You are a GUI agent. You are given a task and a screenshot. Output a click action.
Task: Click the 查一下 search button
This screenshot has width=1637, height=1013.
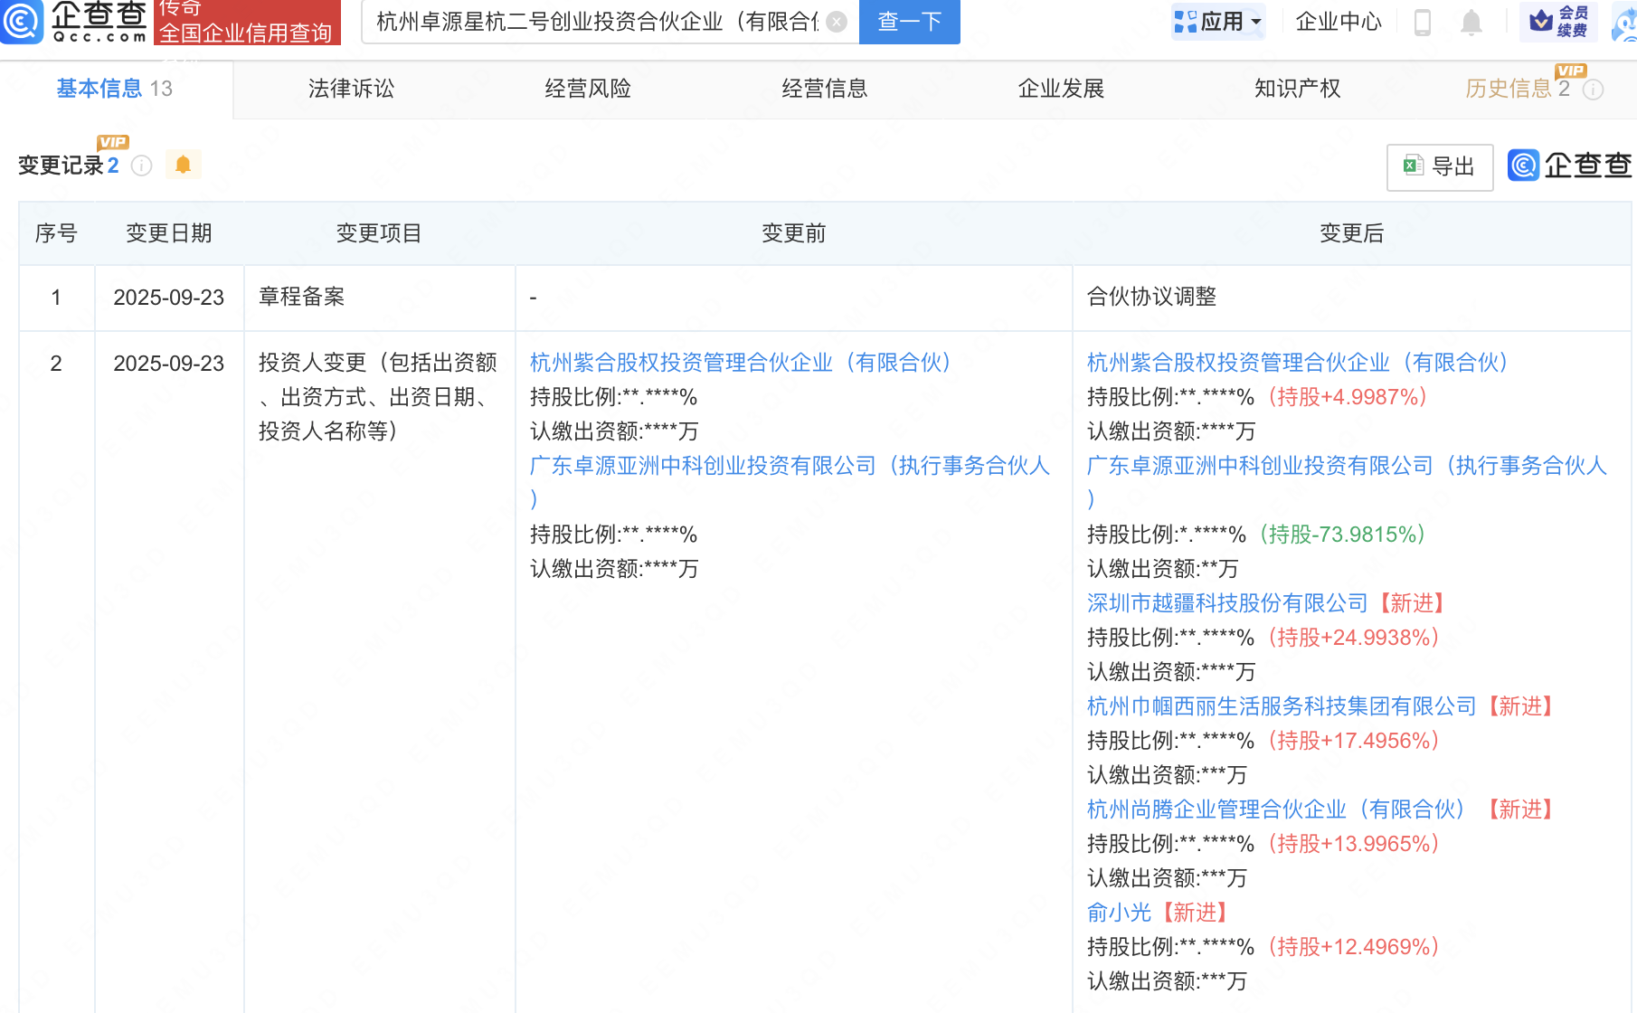click(910, 22)
